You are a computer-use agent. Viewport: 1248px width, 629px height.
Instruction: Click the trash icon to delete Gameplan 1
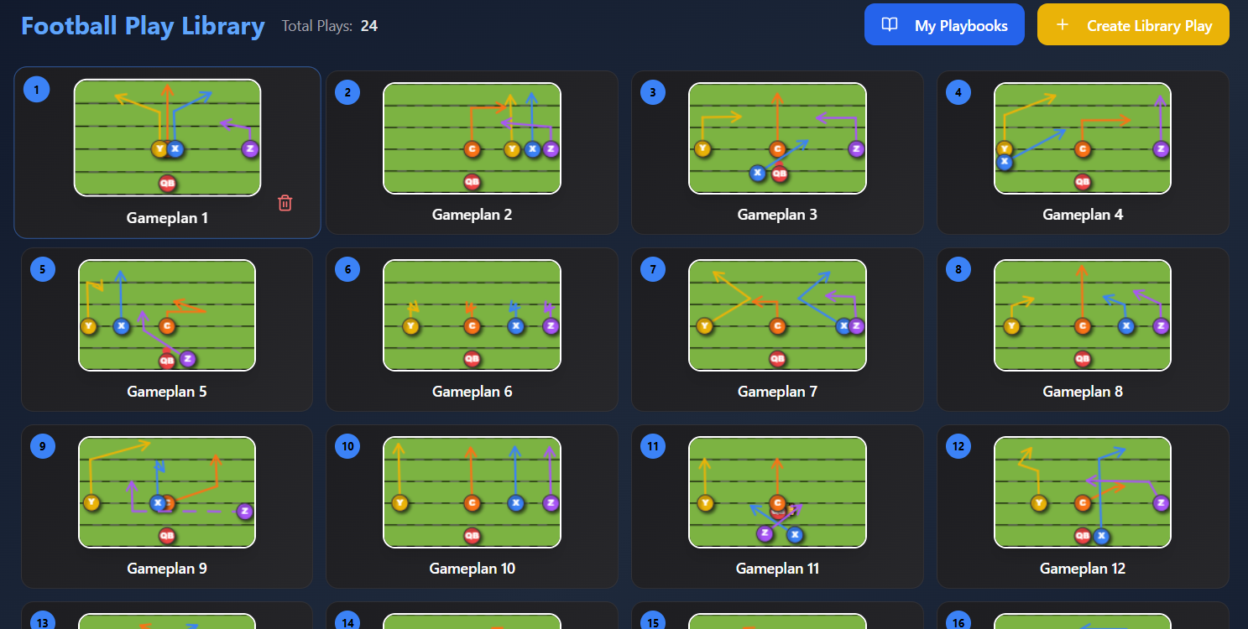click(x=285, y=203)
